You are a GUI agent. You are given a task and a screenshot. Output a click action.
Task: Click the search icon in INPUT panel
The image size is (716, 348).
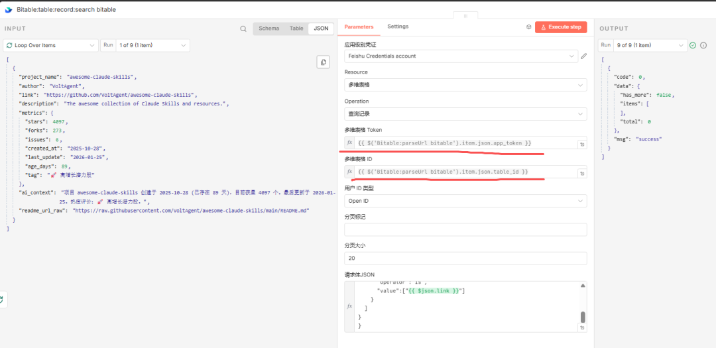point(243,29)
